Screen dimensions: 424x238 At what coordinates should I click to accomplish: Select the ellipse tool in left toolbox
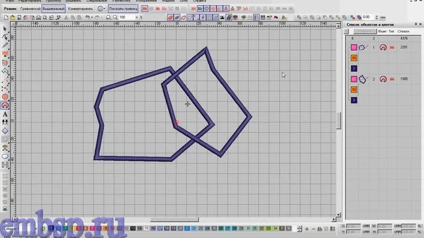click(5, 156)
